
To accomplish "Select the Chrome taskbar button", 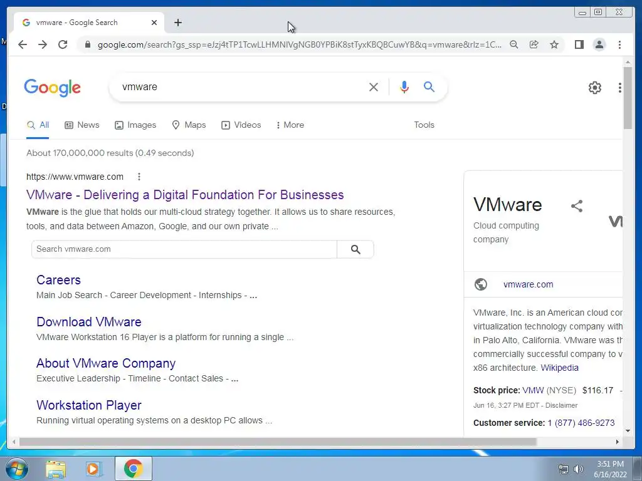I will pos(134,468).
